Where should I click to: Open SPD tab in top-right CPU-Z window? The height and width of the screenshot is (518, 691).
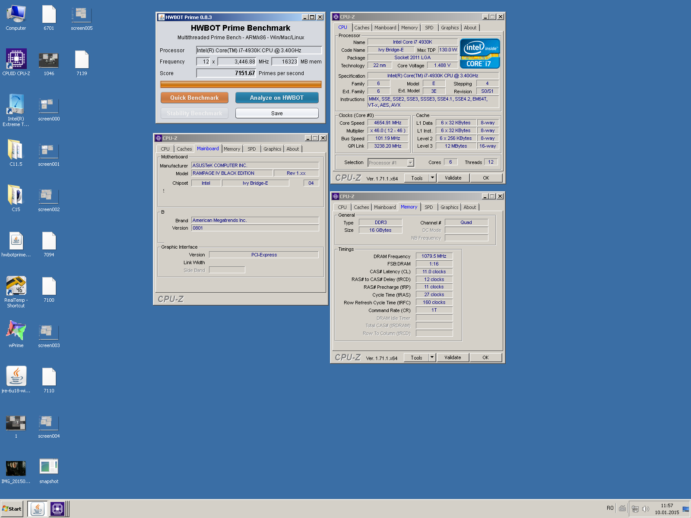pyautogui.click(x=429, y=28)
